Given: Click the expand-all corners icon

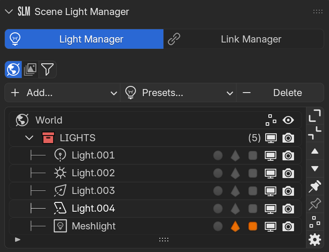Looking at the screenshot, I should pos(315,116).
